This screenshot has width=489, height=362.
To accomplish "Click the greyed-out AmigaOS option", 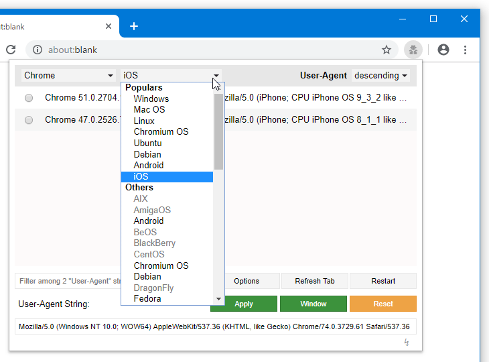I will click(x=167, y=210).
